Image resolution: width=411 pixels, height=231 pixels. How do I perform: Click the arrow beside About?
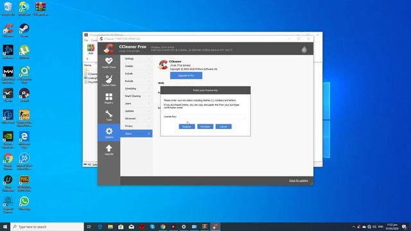[149, 133]
